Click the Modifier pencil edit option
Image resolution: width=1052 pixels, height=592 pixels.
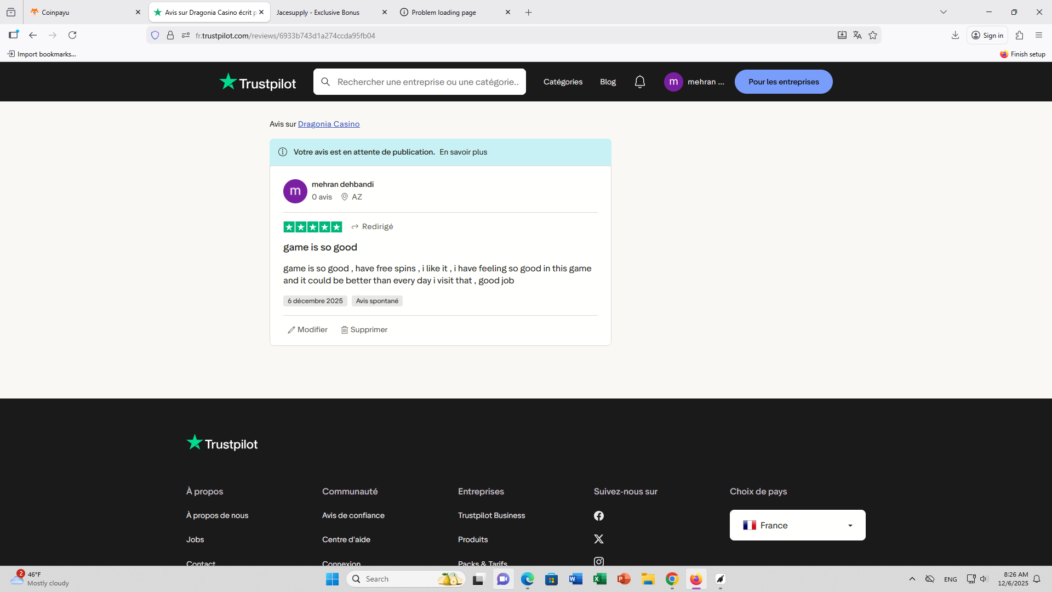click(307, 329)
